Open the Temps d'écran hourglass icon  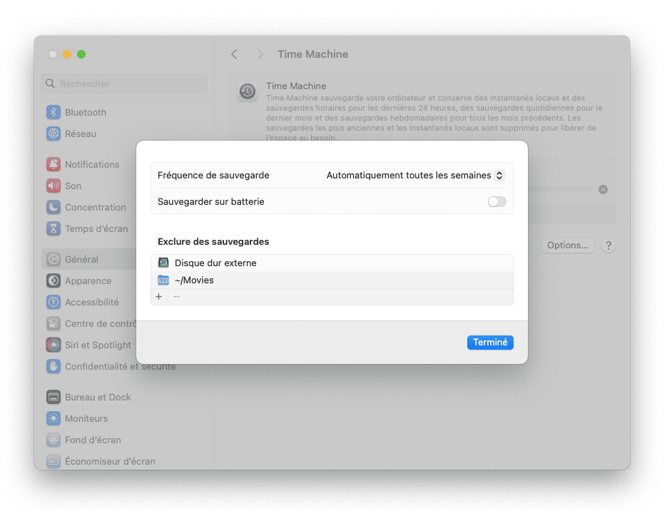(53, 228)
